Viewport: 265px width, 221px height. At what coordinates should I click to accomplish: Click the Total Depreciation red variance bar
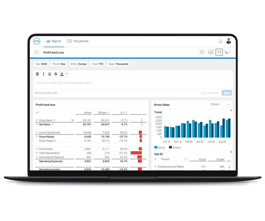click(136, 153)
